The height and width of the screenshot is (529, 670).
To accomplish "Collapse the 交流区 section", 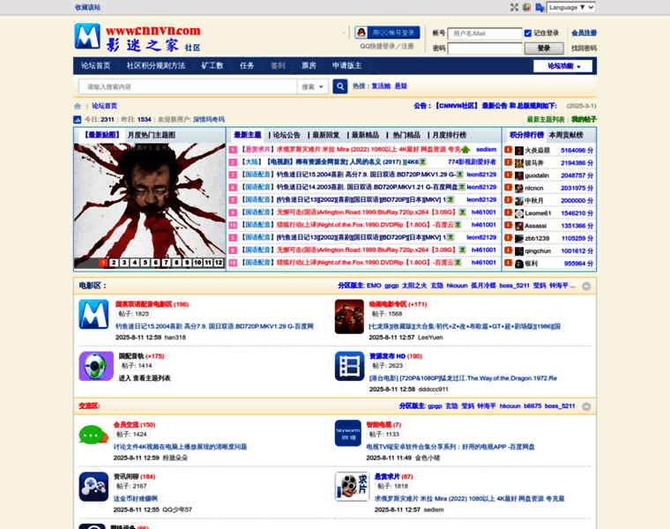I will [586, 406].
